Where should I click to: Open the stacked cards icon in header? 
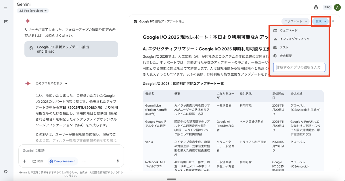coord(316,7)
